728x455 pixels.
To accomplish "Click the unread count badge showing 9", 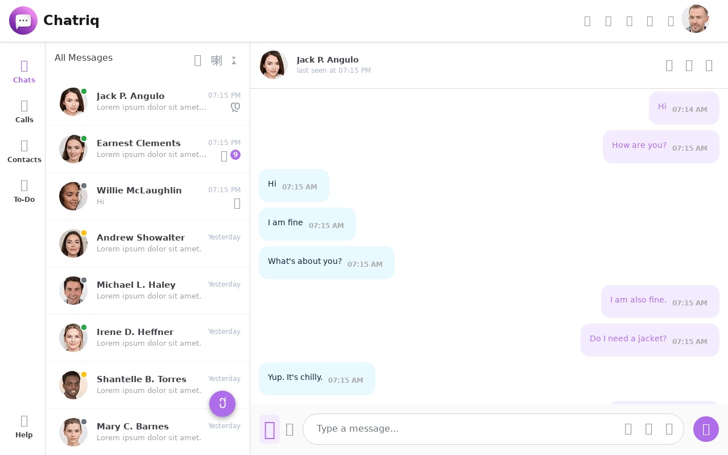I will coord(235,155).
